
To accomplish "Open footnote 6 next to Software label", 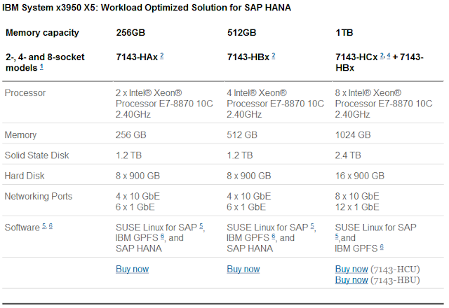I will pos(51,225).
